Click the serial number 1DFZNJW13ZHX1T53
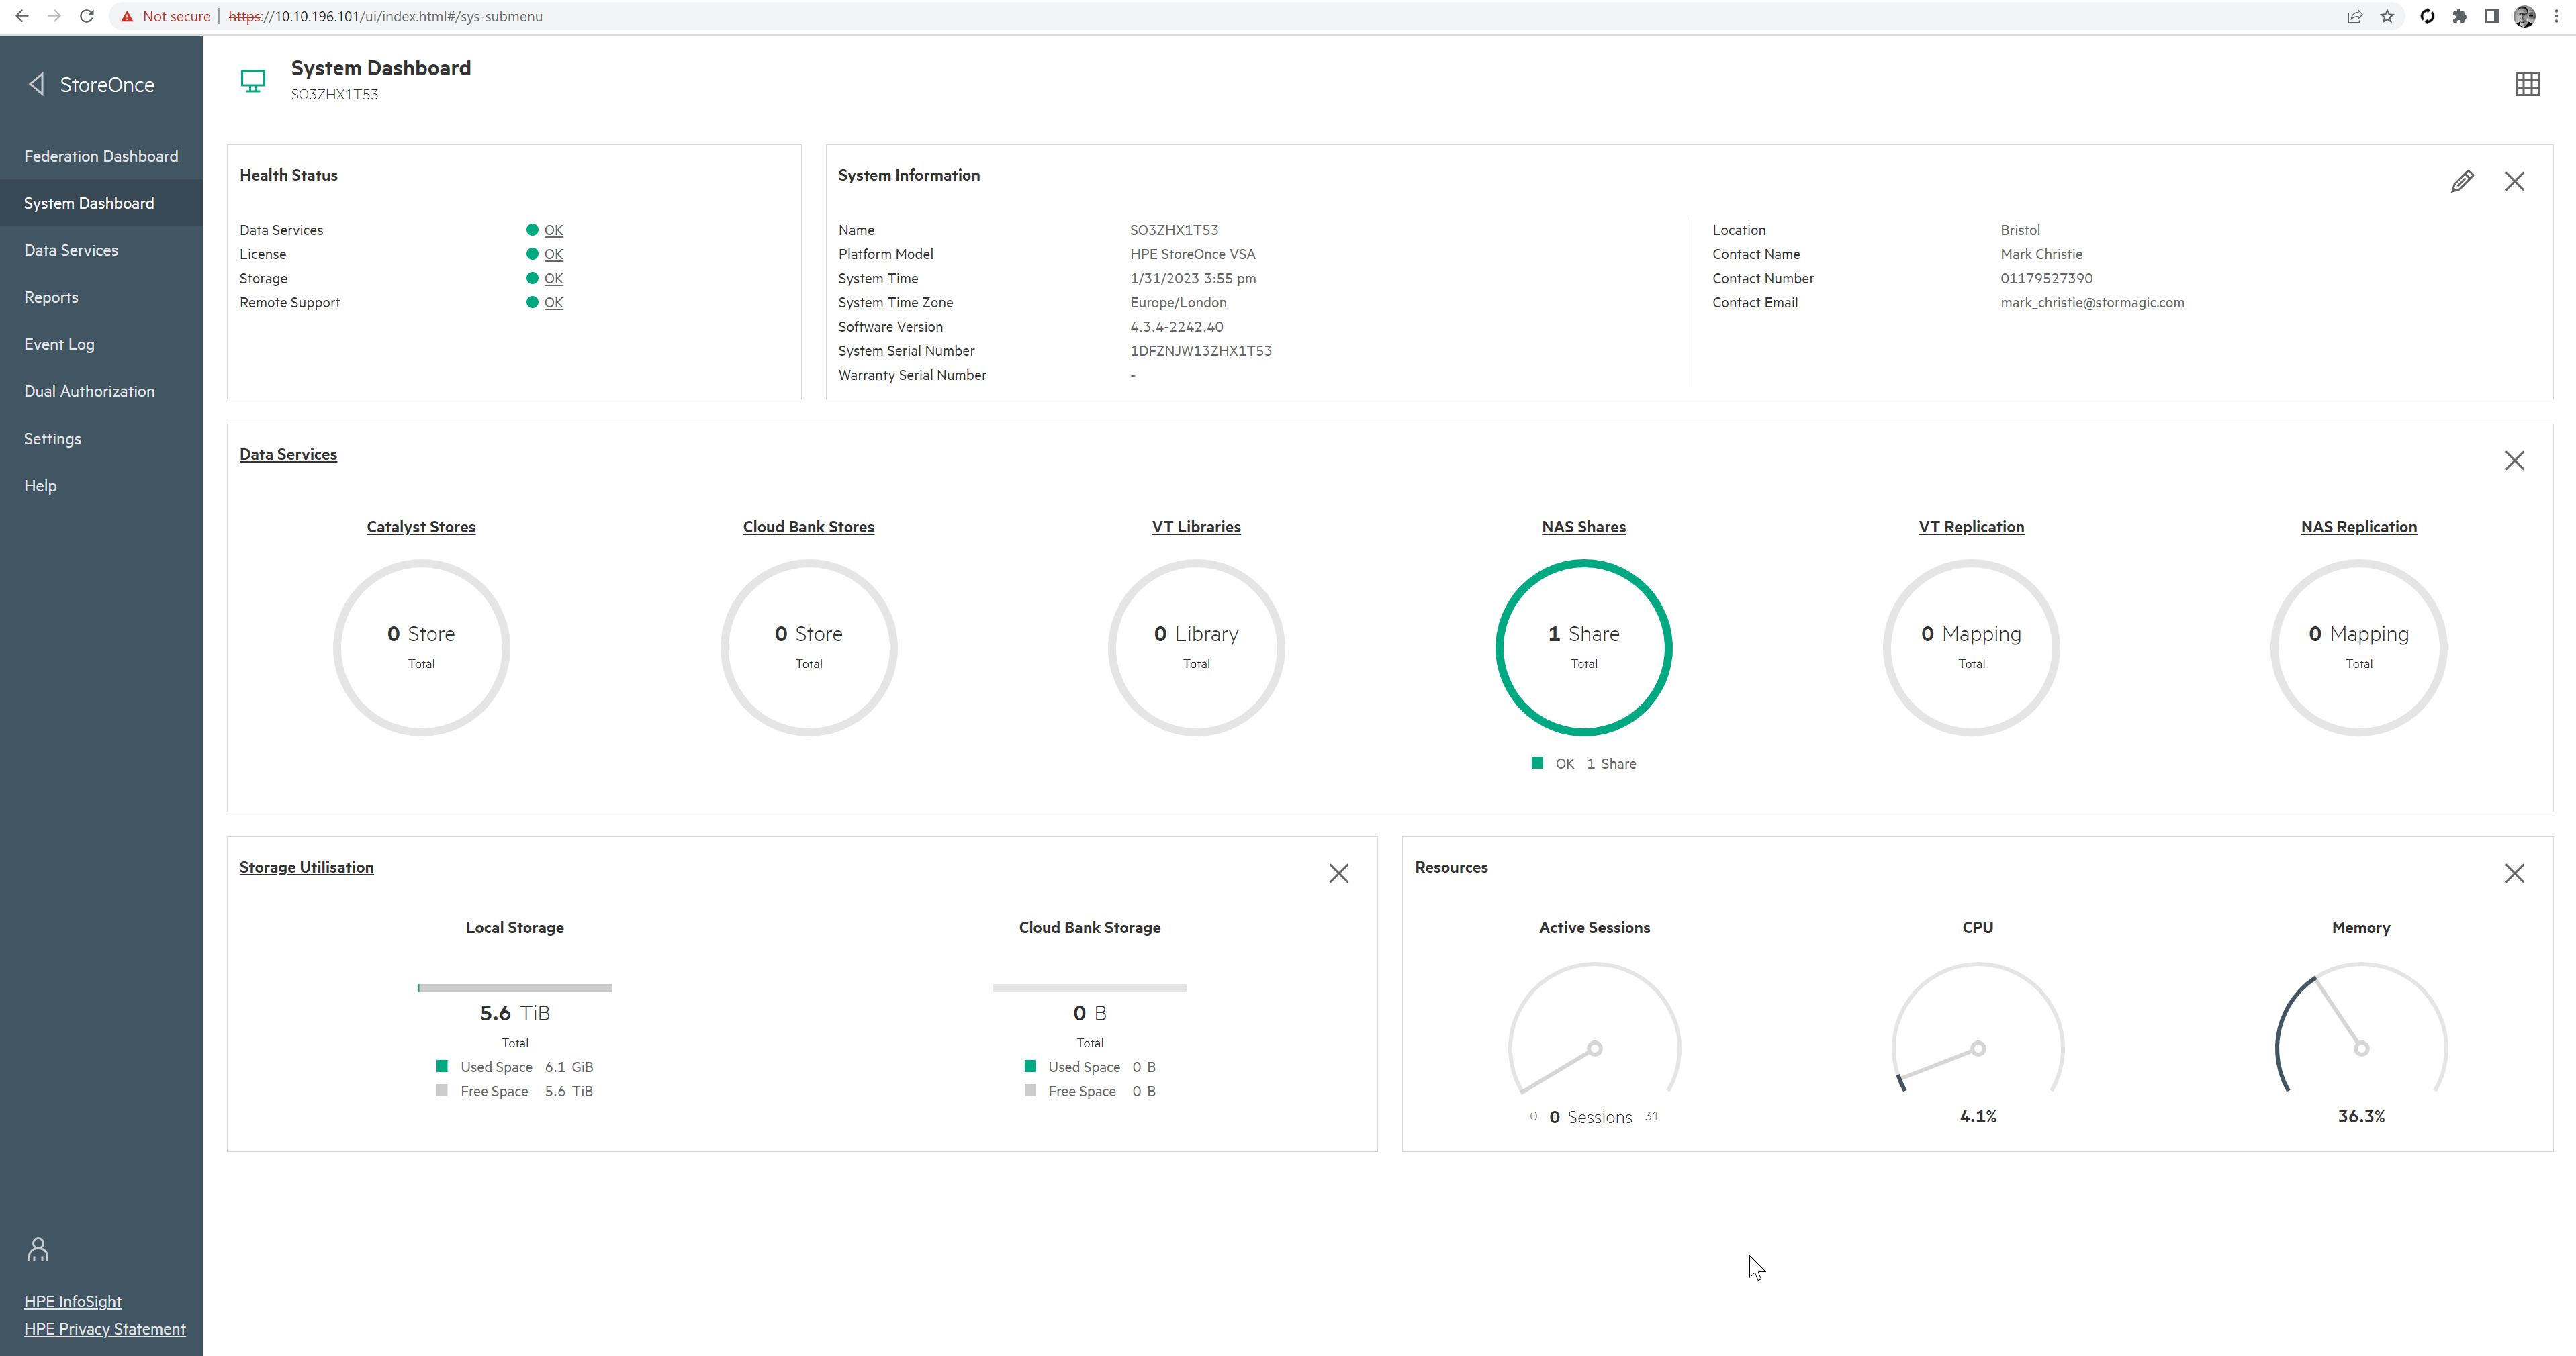This screenshot has width=2576, height=1356. (x=1200, y=351)
